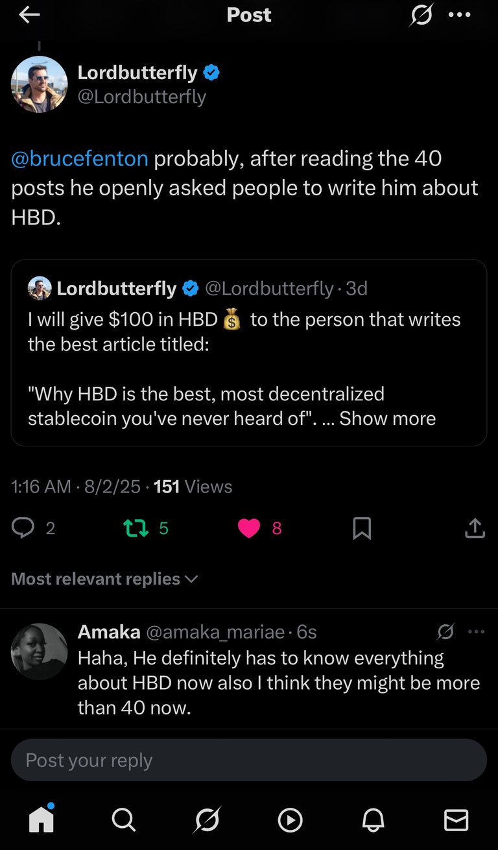Viewport: 498px width, 850px height.
Task: Open the Search tab
Action: pos(124,820)
